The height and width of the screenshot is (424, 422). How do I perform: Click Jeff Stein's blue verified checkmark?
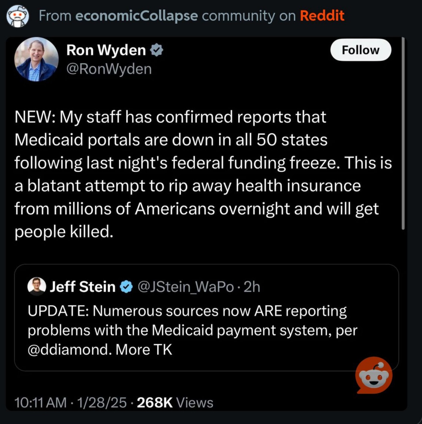tap(126, 287)
